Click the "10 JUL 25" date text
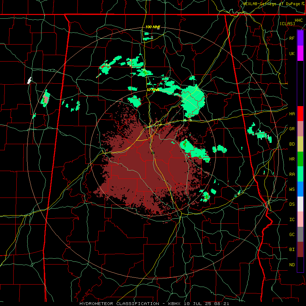Image resolution: width=306 pixels, height=306 pixels. 198,304
